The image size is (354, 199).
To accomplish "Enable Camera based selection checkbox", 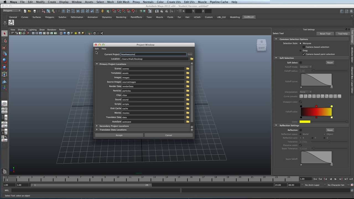I will click(x=304, y=47).
